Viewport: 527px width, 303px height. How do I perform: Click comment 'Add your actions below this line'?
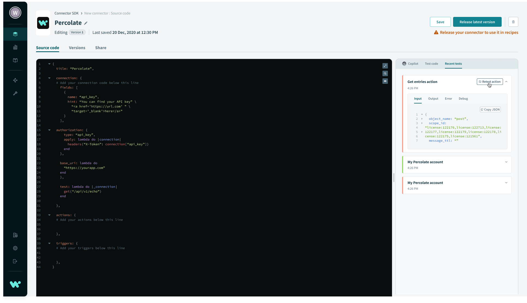(x=89, y=220)
